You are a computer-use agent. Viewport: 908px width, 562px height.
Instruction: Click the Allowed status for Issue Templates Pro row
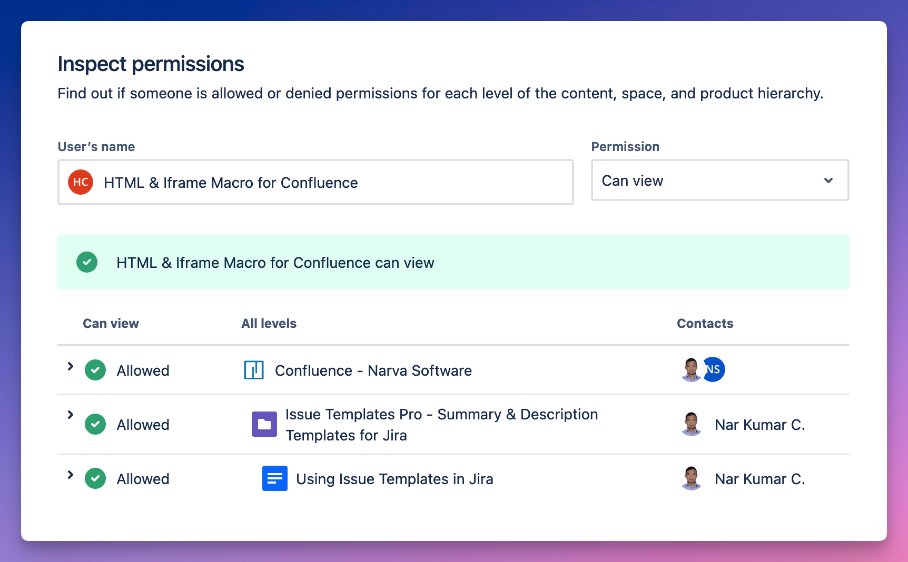pyautogui.click(x=95, y=424)
